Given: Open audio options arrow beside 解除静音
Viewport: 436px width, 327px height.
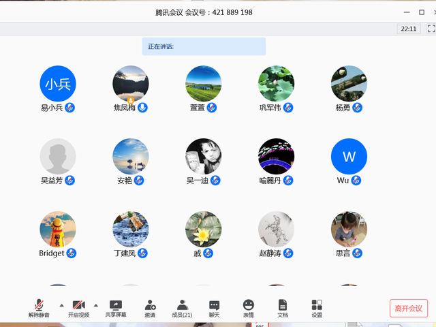Looking at the screenshot, I should [62, 305].
